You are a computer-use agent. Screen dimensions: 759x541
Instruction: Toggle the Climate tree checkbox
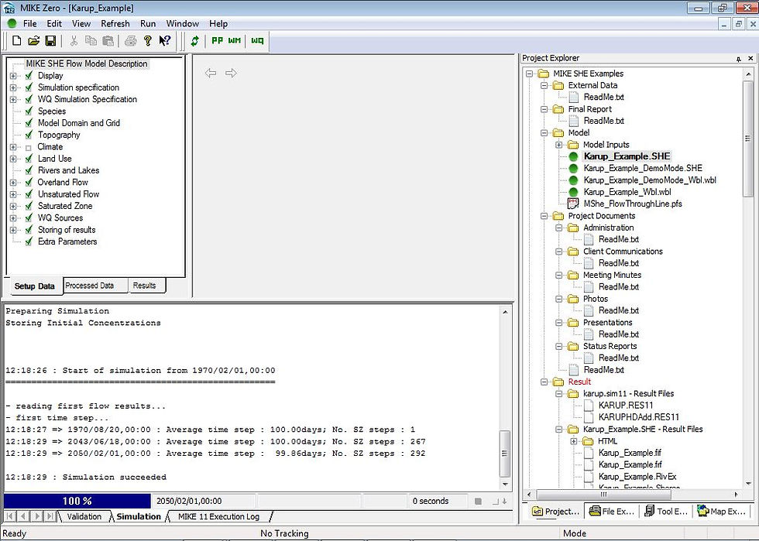28,147
